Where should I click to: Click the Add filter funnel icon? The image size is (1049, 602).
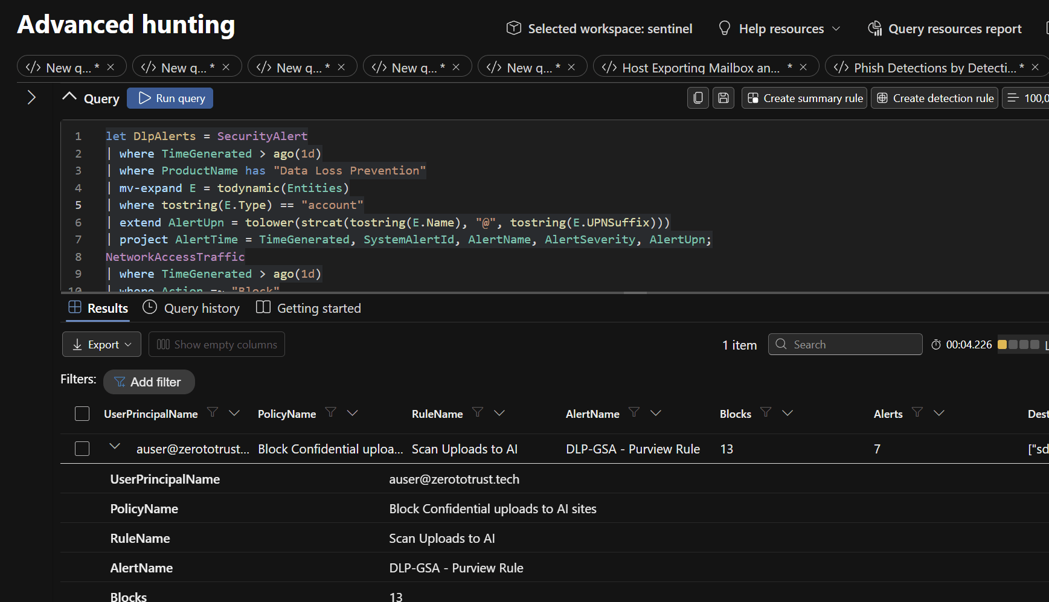[120, 382]
